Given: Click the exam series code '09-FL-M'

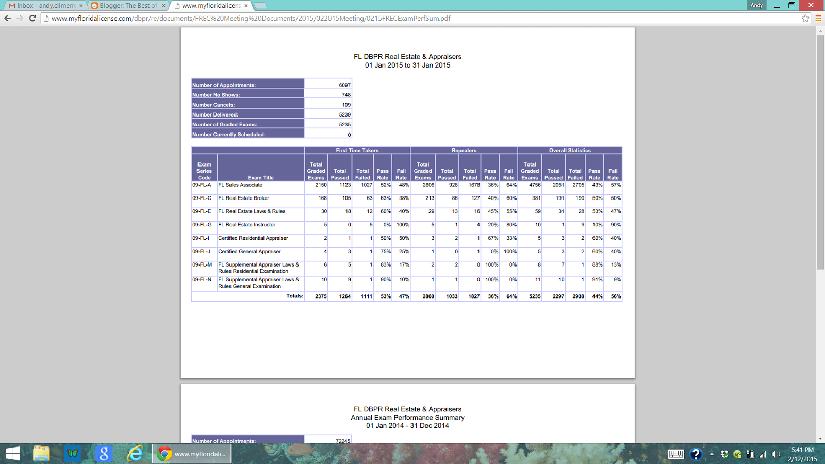Looking at the screenshot, I should click(x=202, y=265).
